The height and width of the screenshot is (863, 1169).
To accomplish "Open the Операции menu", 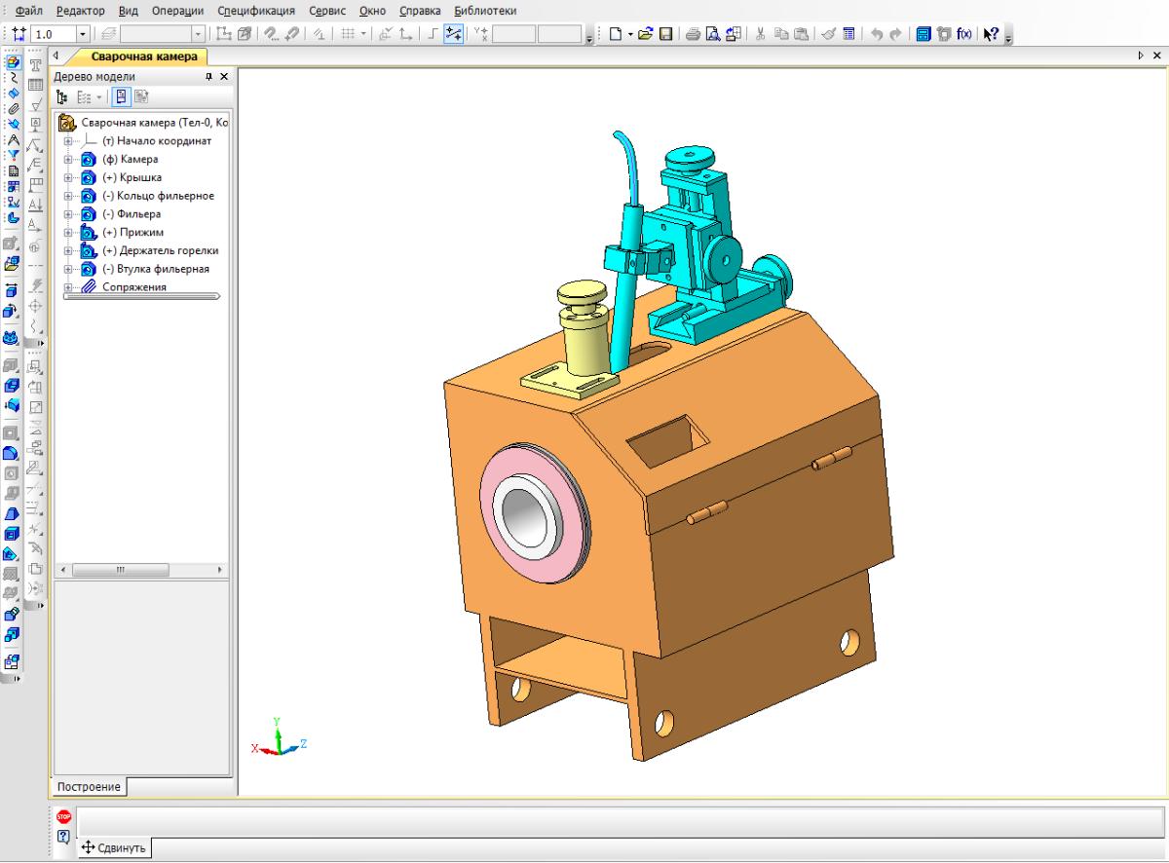I will 177,11.
